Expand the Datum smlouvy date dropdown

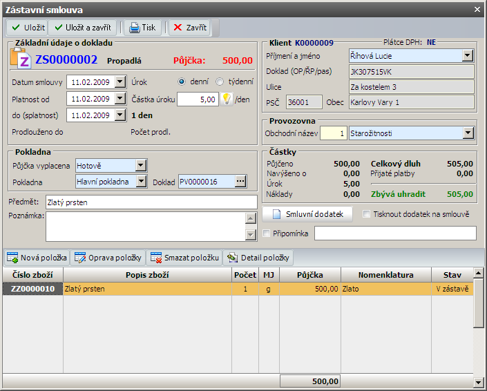coord(120,82)
